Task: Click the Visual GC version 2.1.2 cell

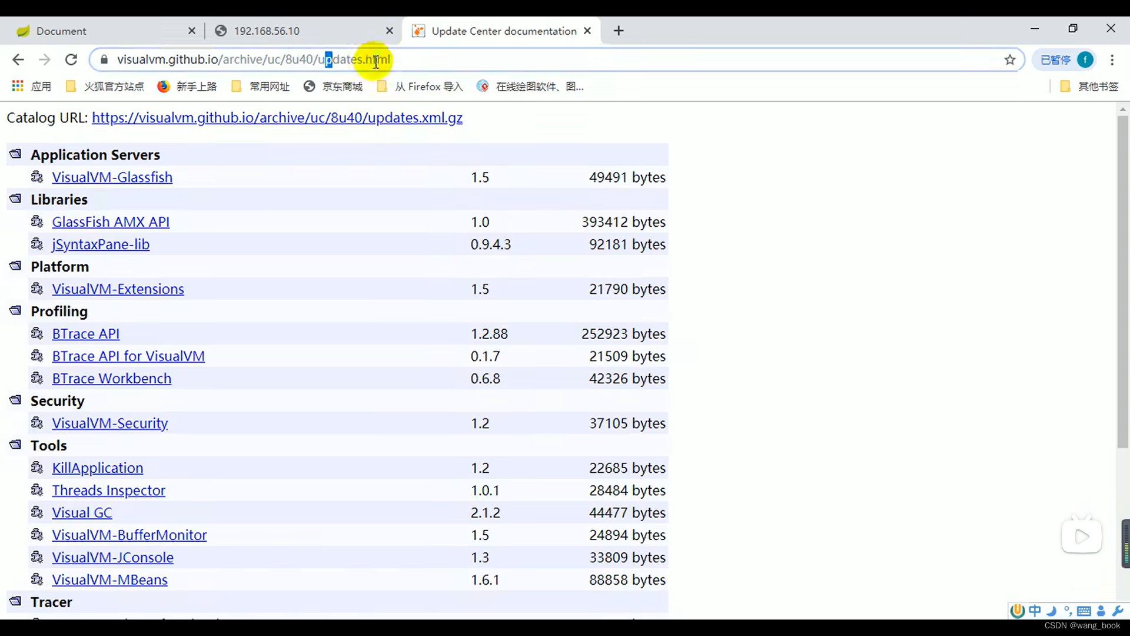Action: pyautogui.click(x=486, y=513)
